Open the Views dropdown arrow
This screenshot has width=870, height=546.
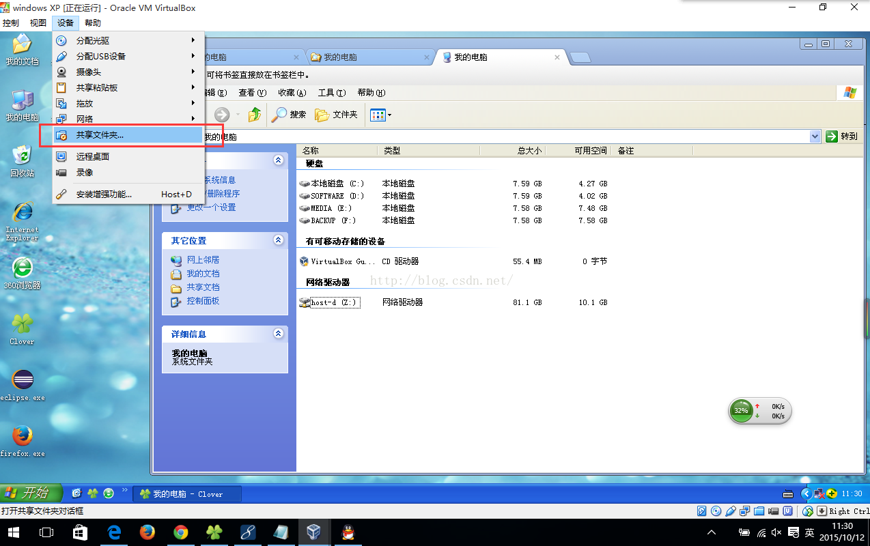390,115
